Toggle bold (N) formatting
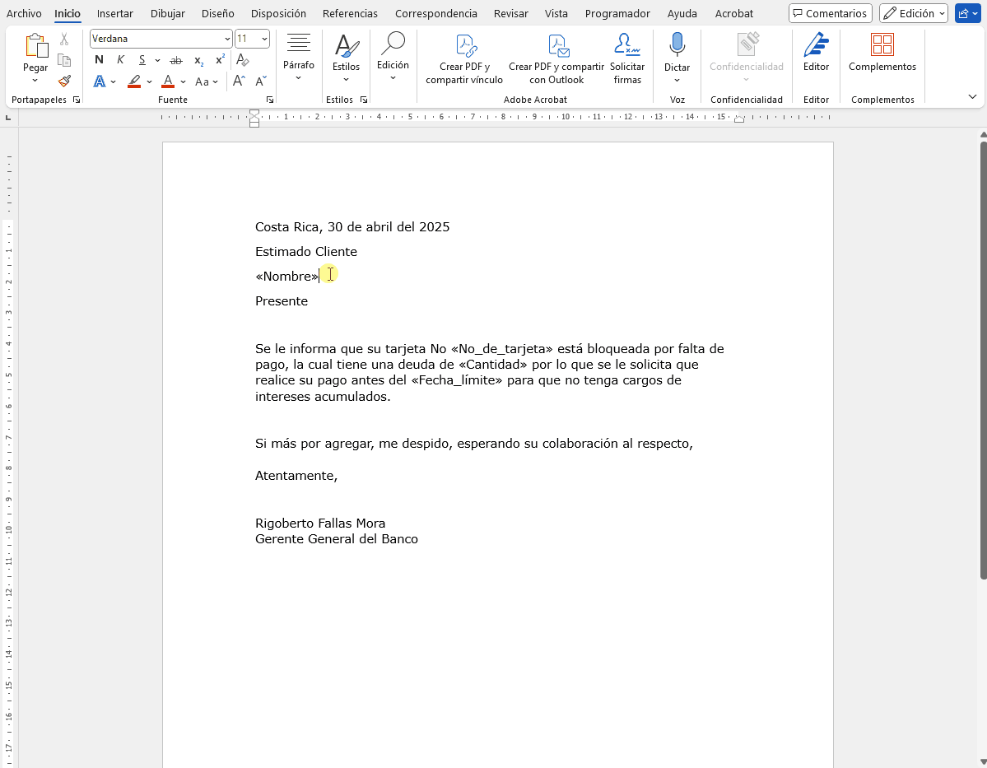Screen dimensions: 987x768 click(100, 60)
